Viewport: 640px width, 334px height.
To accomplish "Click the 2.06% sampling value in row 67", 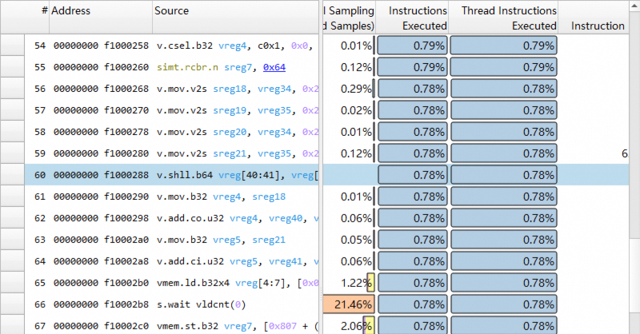I will tap(356, 326).
